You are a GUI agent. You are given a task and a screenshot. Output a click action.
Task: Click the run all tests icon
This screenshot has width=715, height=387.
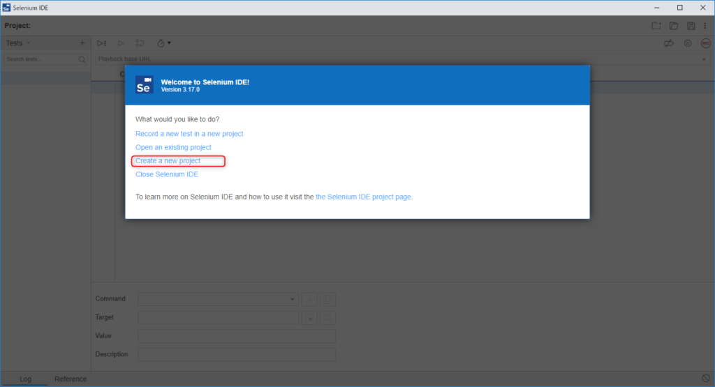[102, 43]
